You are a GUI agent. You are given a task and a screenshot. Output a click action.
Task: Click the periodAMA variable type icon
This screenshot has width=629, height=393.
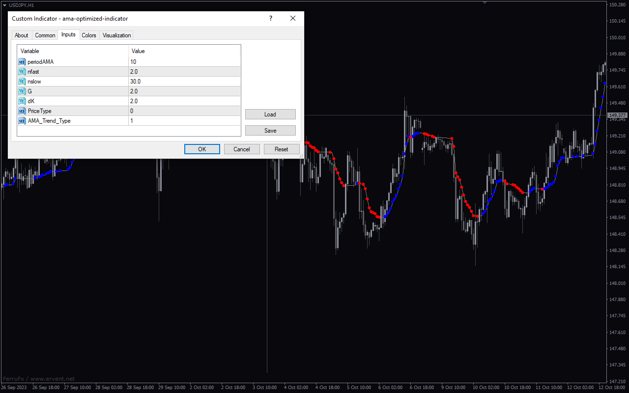coord(22,62)
